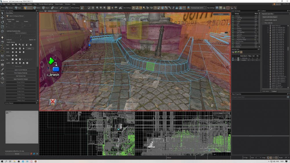Click Search with Entity Report button

(270, 17)
